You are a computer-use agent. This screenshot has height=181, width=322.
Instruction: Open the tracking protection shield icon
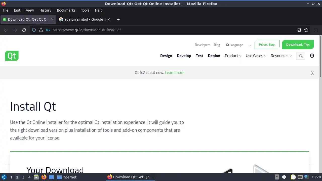pyautogui.click(x=34, y=30)
